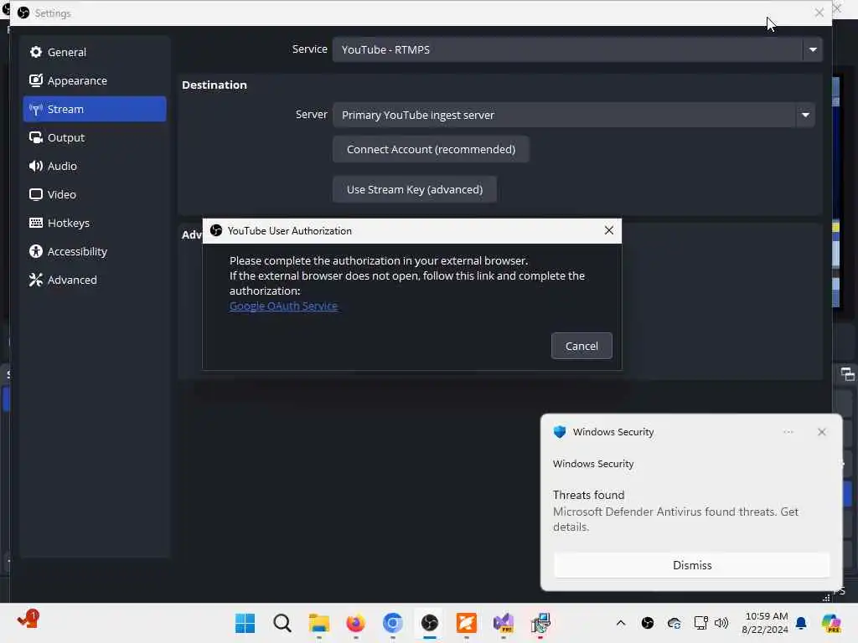858x643 pixels.
Task: Click the Windows Security shield icon
Action: (559, 432)
